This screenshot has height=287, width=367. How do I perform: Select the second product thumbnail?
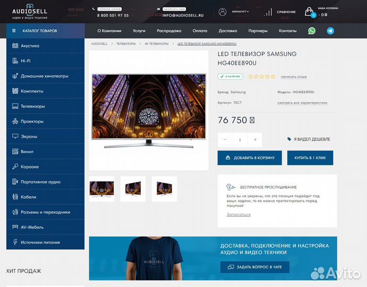[133, 188]
